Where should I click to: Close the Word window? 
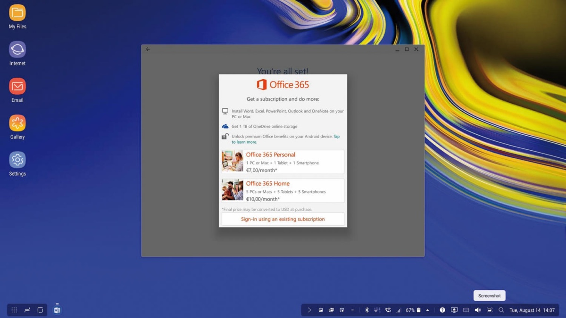pyautogui.click(x=416, y=49)
